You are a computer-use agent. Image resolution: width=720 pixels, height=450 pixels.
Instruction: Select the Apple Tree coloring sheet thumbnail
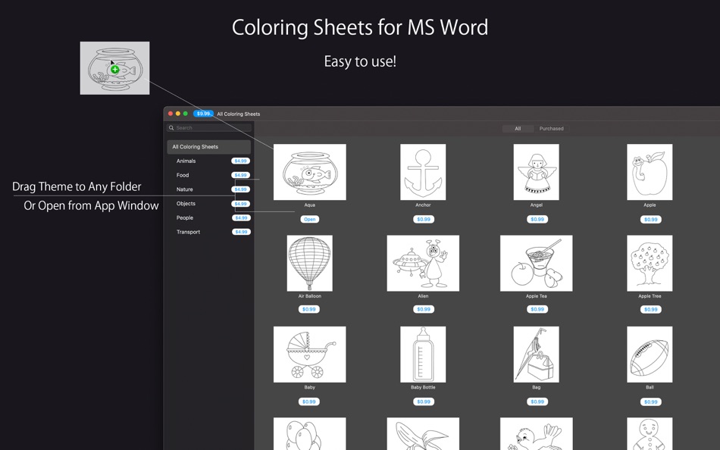650,263
